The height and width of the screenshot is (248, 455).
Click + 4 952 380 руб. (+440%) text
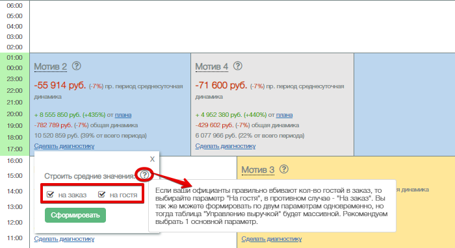pos(231,115)
